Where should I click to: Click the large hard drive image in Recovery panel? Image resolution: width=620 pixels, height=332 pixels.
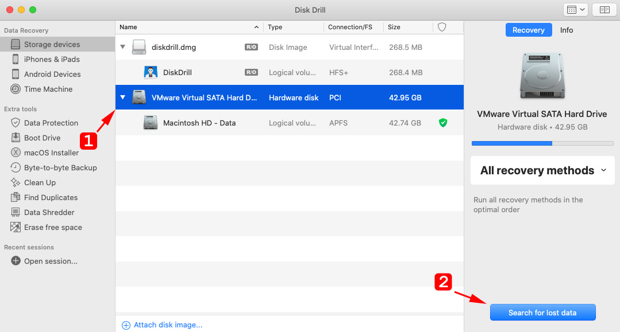click(x=542, y=76)
